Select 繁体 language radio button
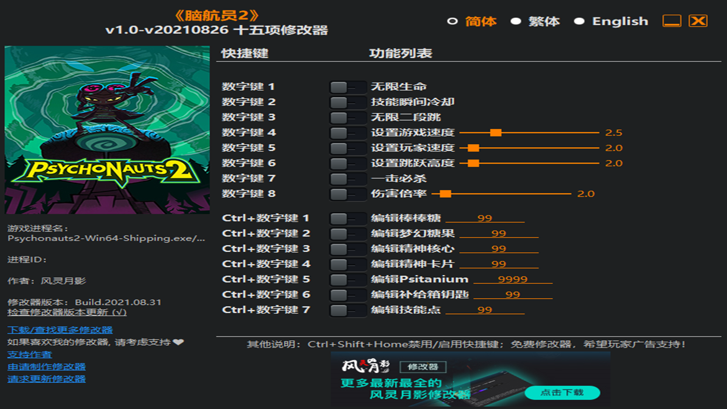Viewport: 727px width, 409px height. 516,21
